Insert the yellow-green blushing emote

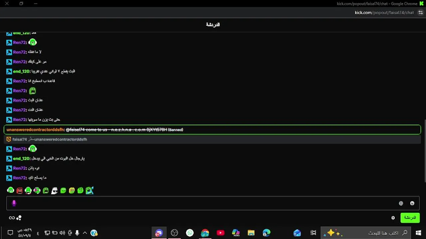click(72, 190)
